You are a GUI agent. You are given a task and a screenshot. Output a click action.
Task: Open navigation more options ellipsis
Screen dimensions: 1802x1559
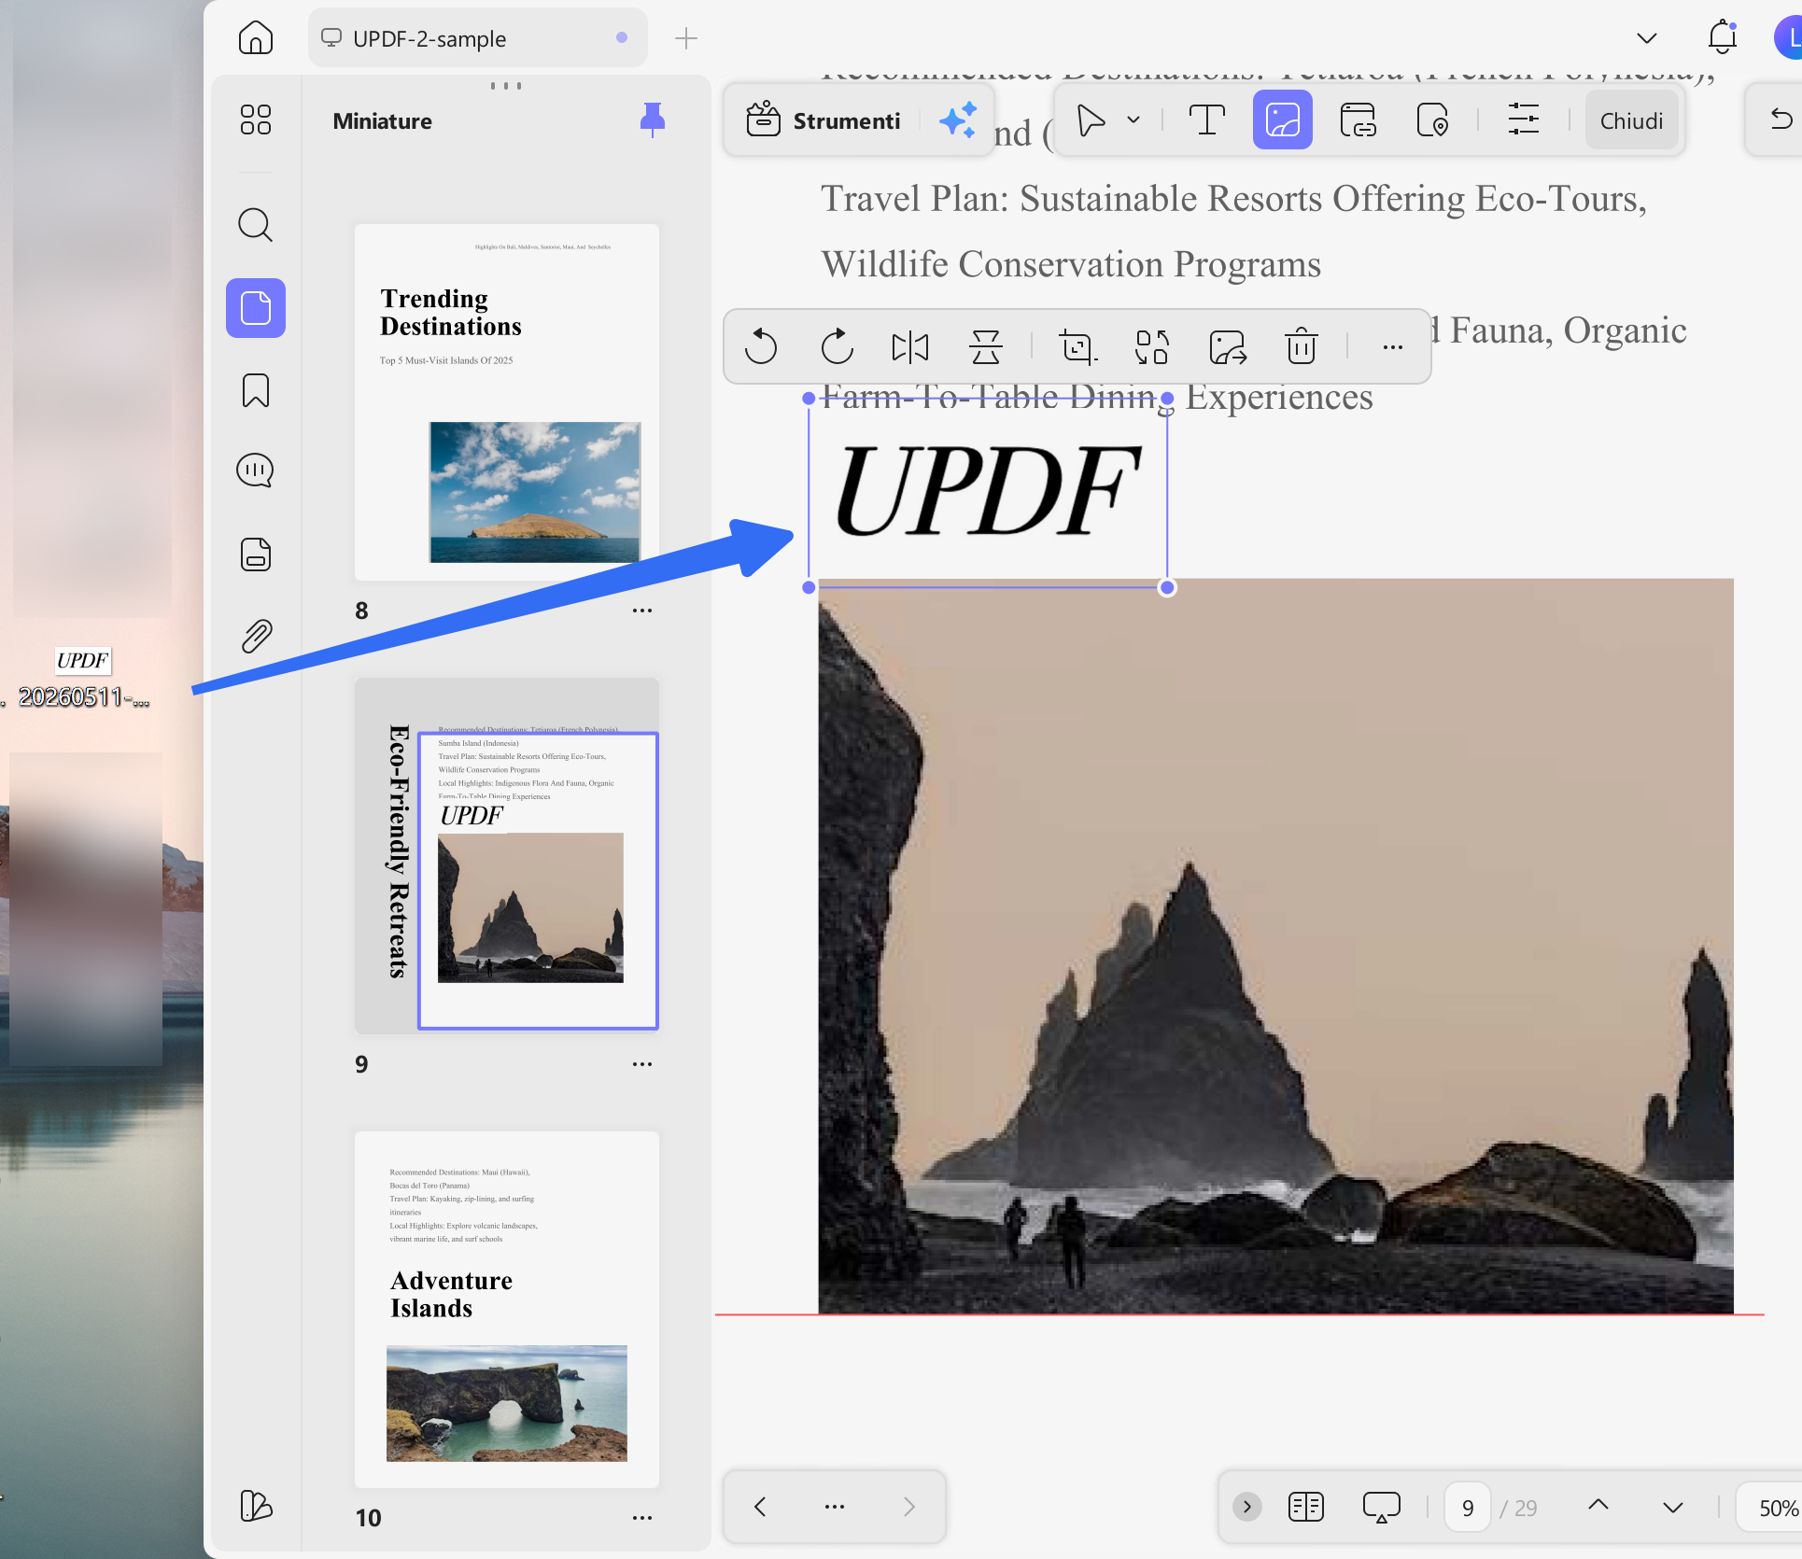835,1507
